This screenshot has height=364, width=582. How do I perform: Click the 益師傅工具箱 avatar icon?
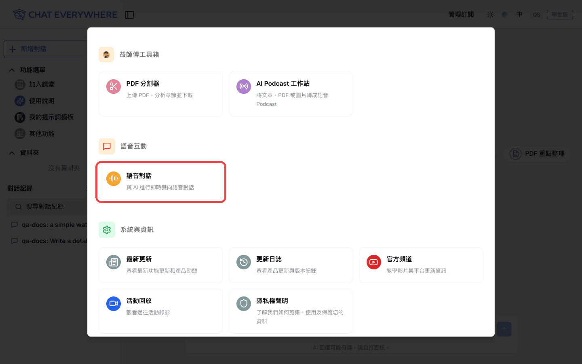tap(106, 55)
